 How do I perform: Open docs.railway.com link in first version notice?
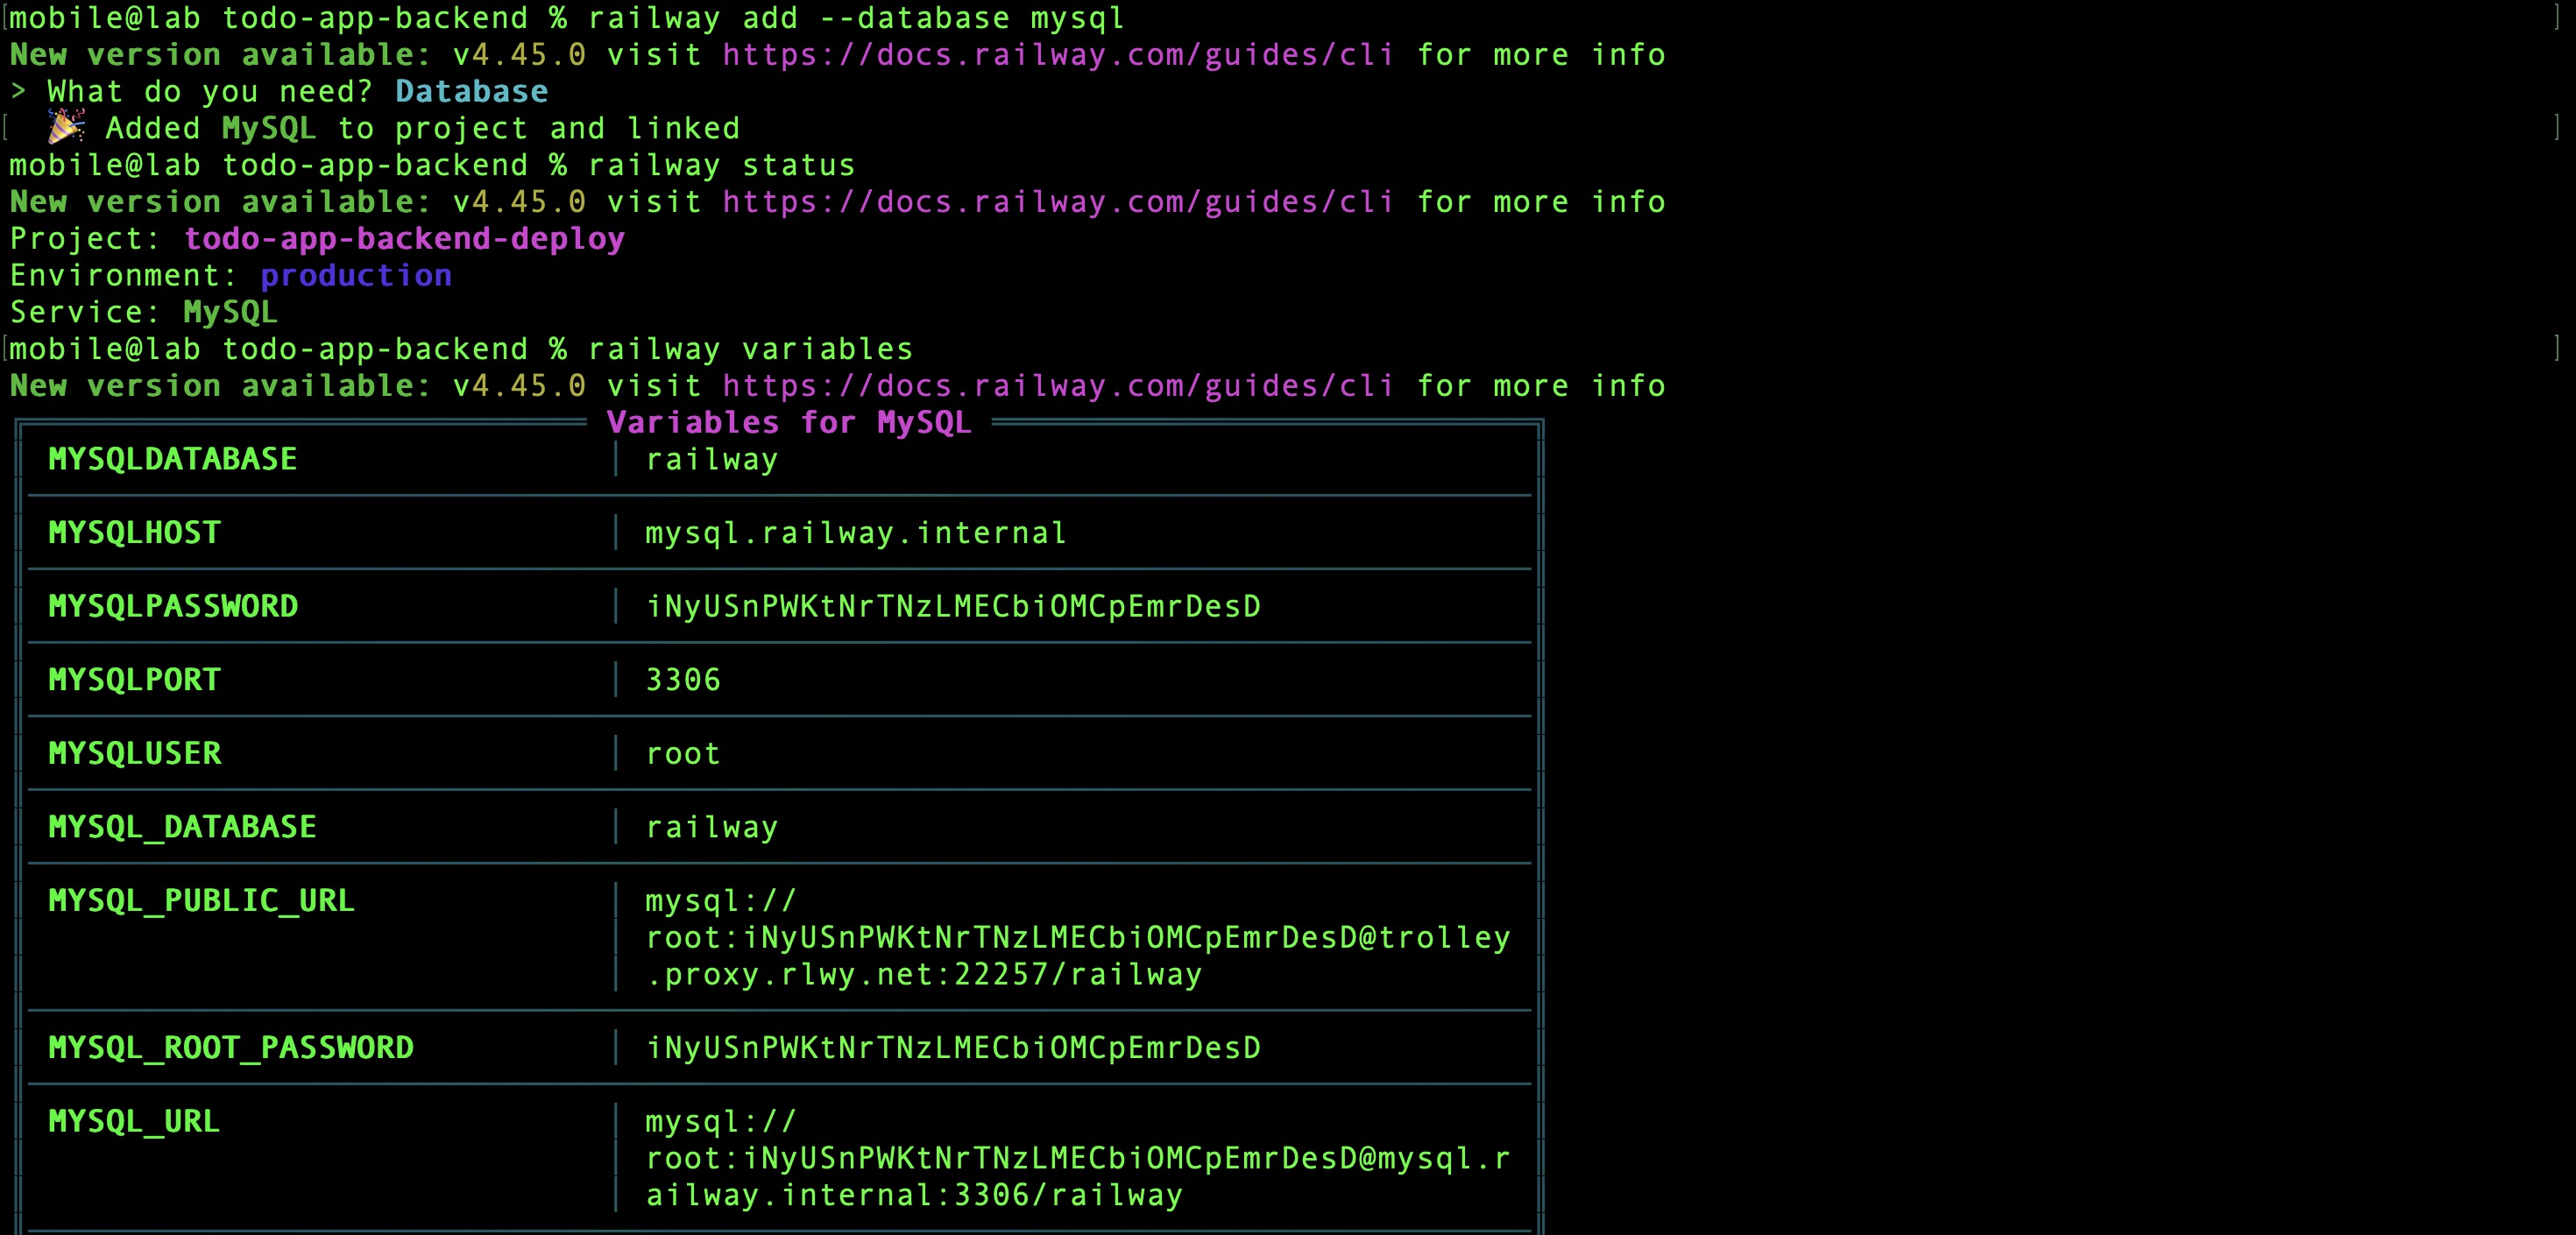coord(1058,55)
